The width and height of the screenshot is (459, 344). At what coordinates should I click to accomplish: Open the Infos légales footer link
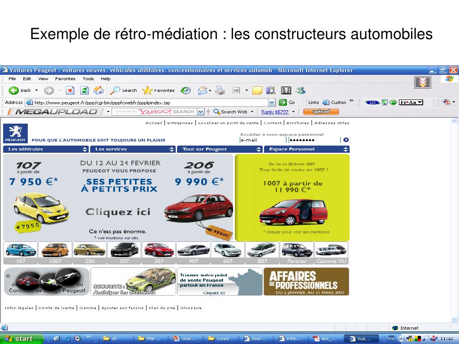tap(19, 308)
